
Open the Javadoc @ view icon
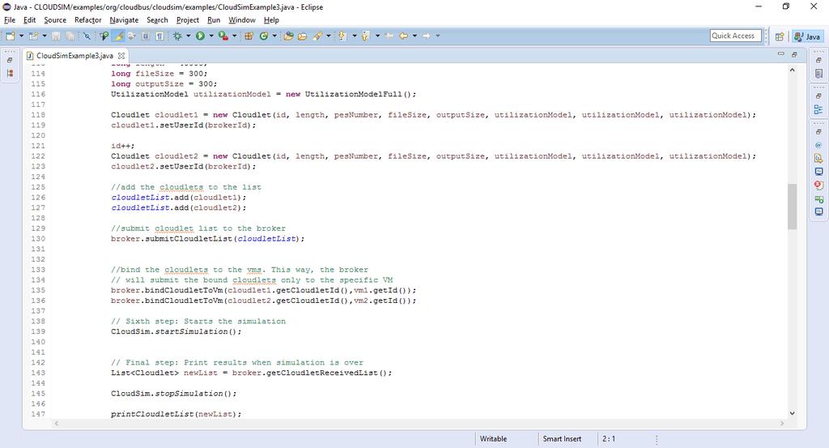818,145
